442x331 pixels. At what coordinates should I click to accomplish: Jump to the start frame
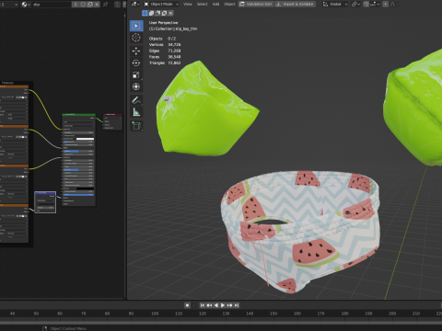(x=203, y=305)
